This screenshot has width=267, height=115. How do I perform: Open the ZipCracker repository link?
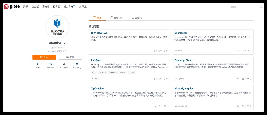click(98, 89)
